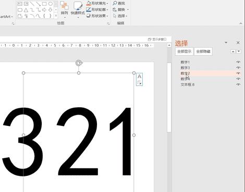Click 显示多窗口 above the ruler
The width and height of the screenshot is (245, 192).
point(157,40)
